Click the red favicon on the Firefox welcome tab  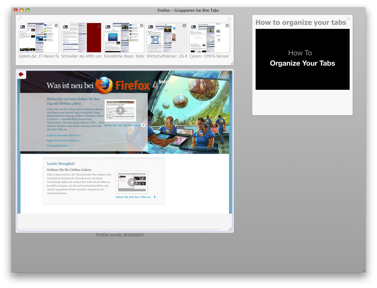21,74
